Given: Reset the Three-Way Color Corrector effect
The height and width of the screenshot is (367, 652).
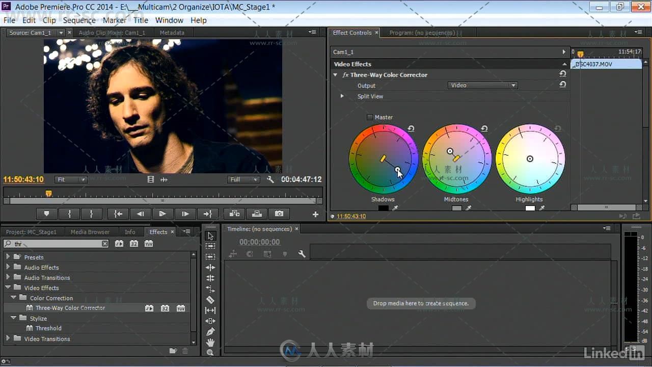Looking at the screenshot, I should point(563,74).
